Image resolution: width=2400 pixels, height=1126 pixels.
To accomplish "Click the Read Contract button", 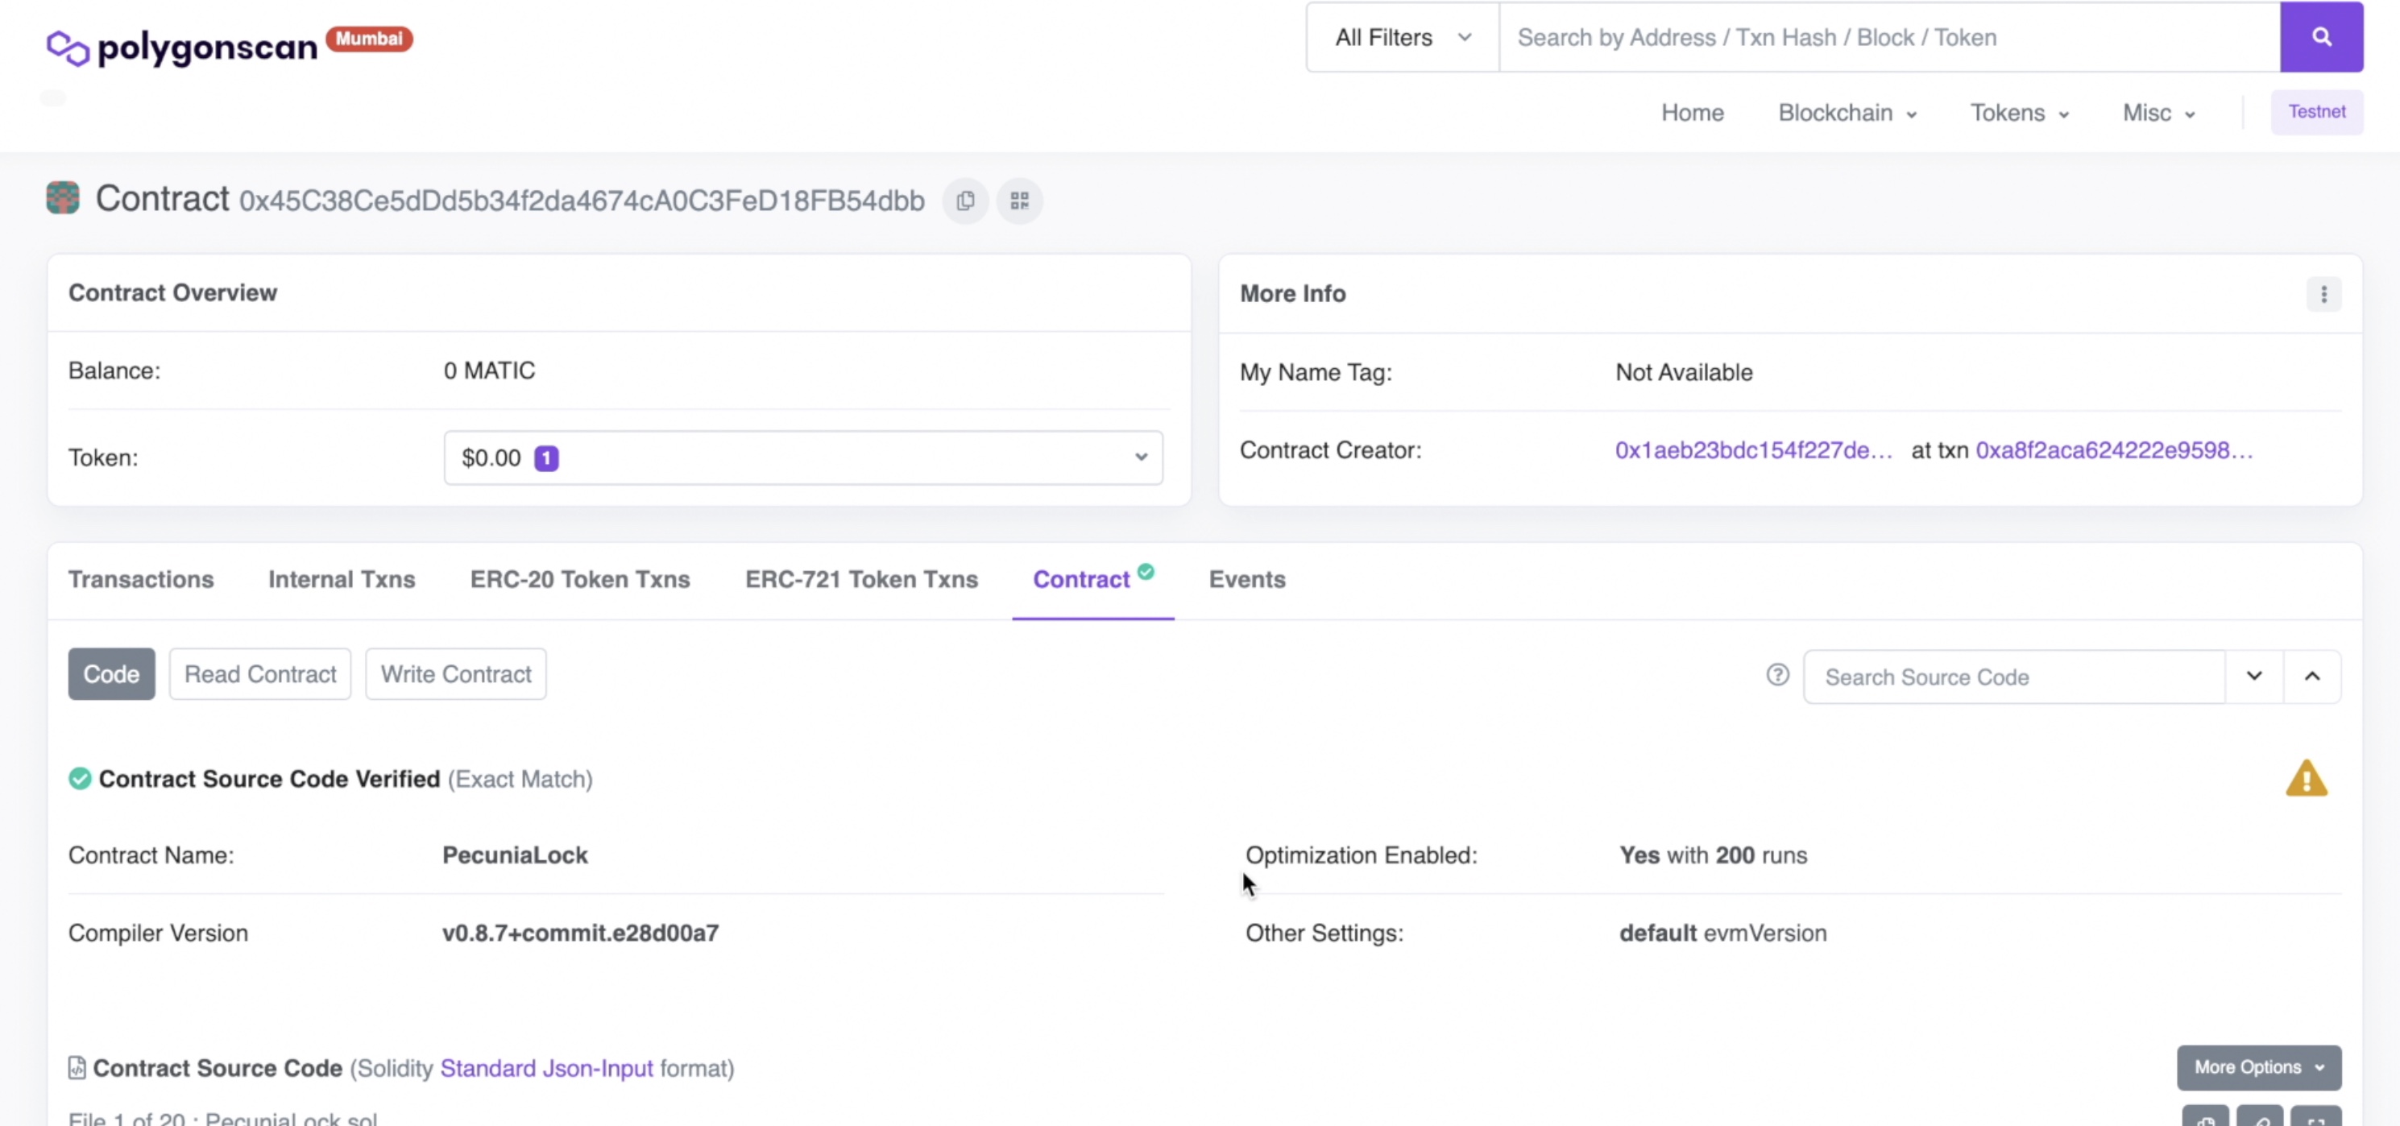I will tap(260, 674).
